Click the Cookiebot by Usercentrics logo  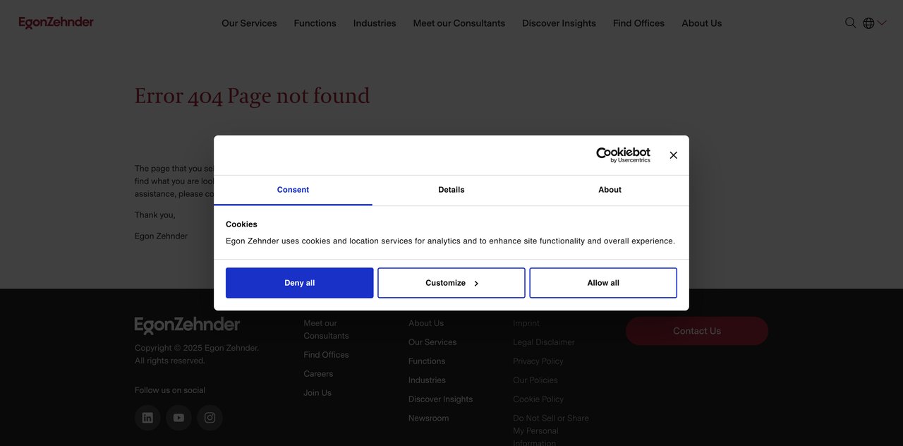coord(624,155)
